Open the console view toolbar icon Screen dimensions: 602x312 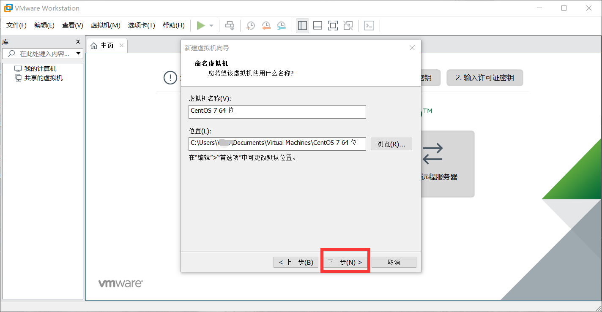pyautogui.click(x=369, y=26)
